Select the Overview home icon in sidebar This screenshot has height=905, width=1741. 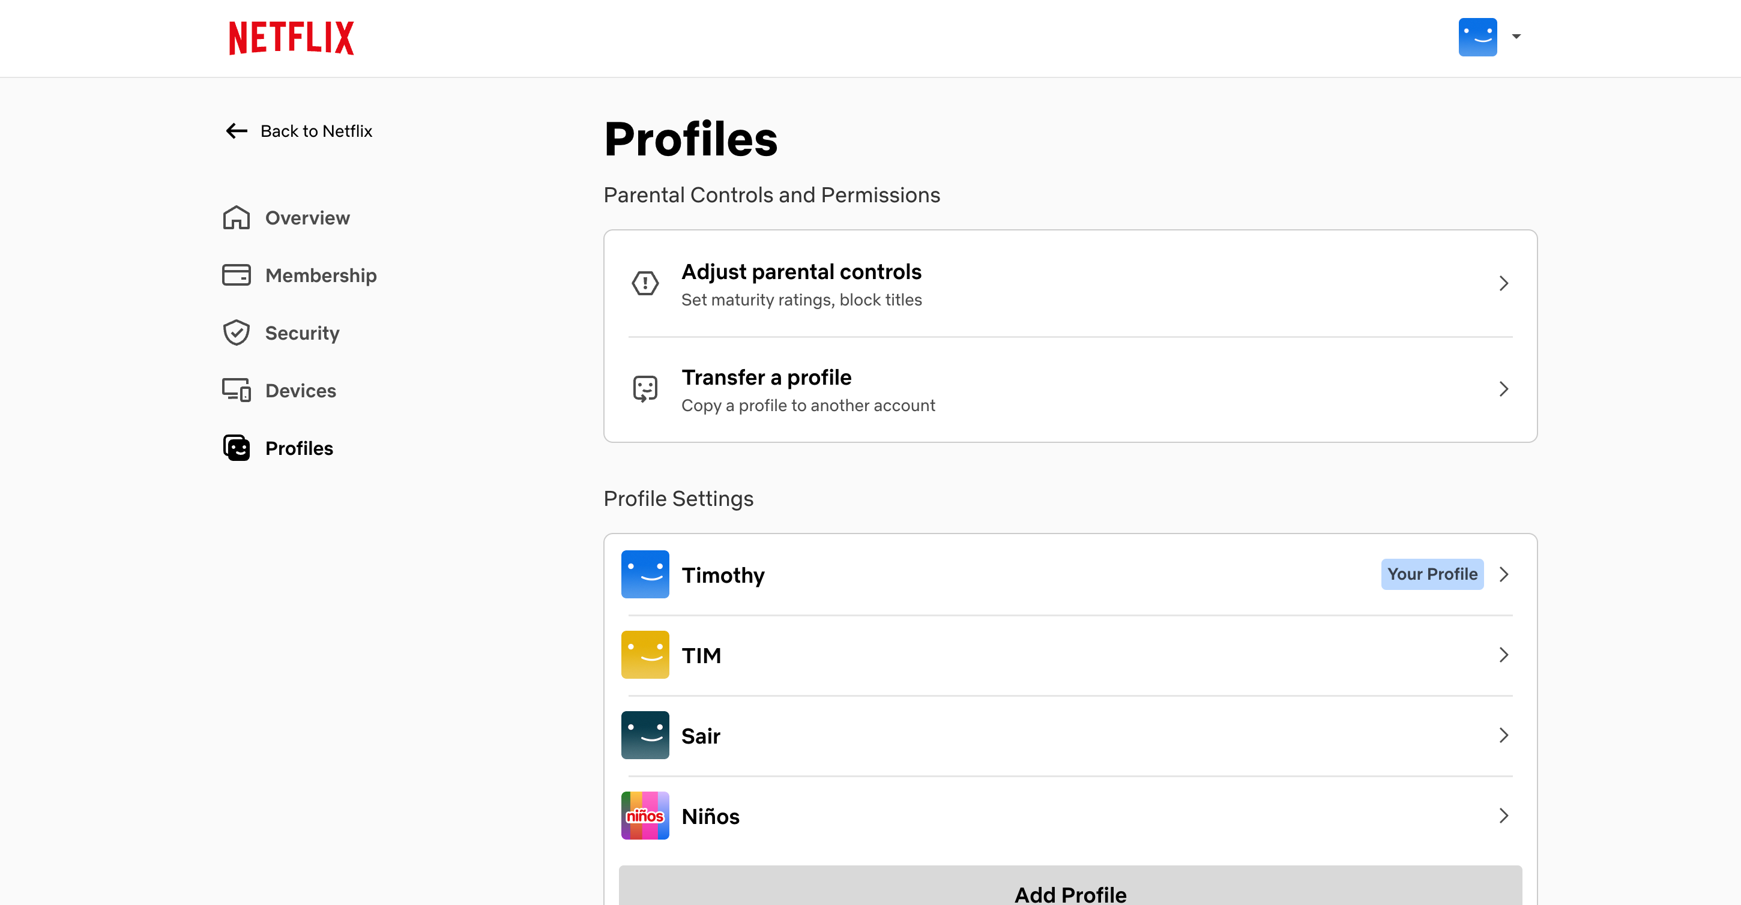tap(236, 217)
